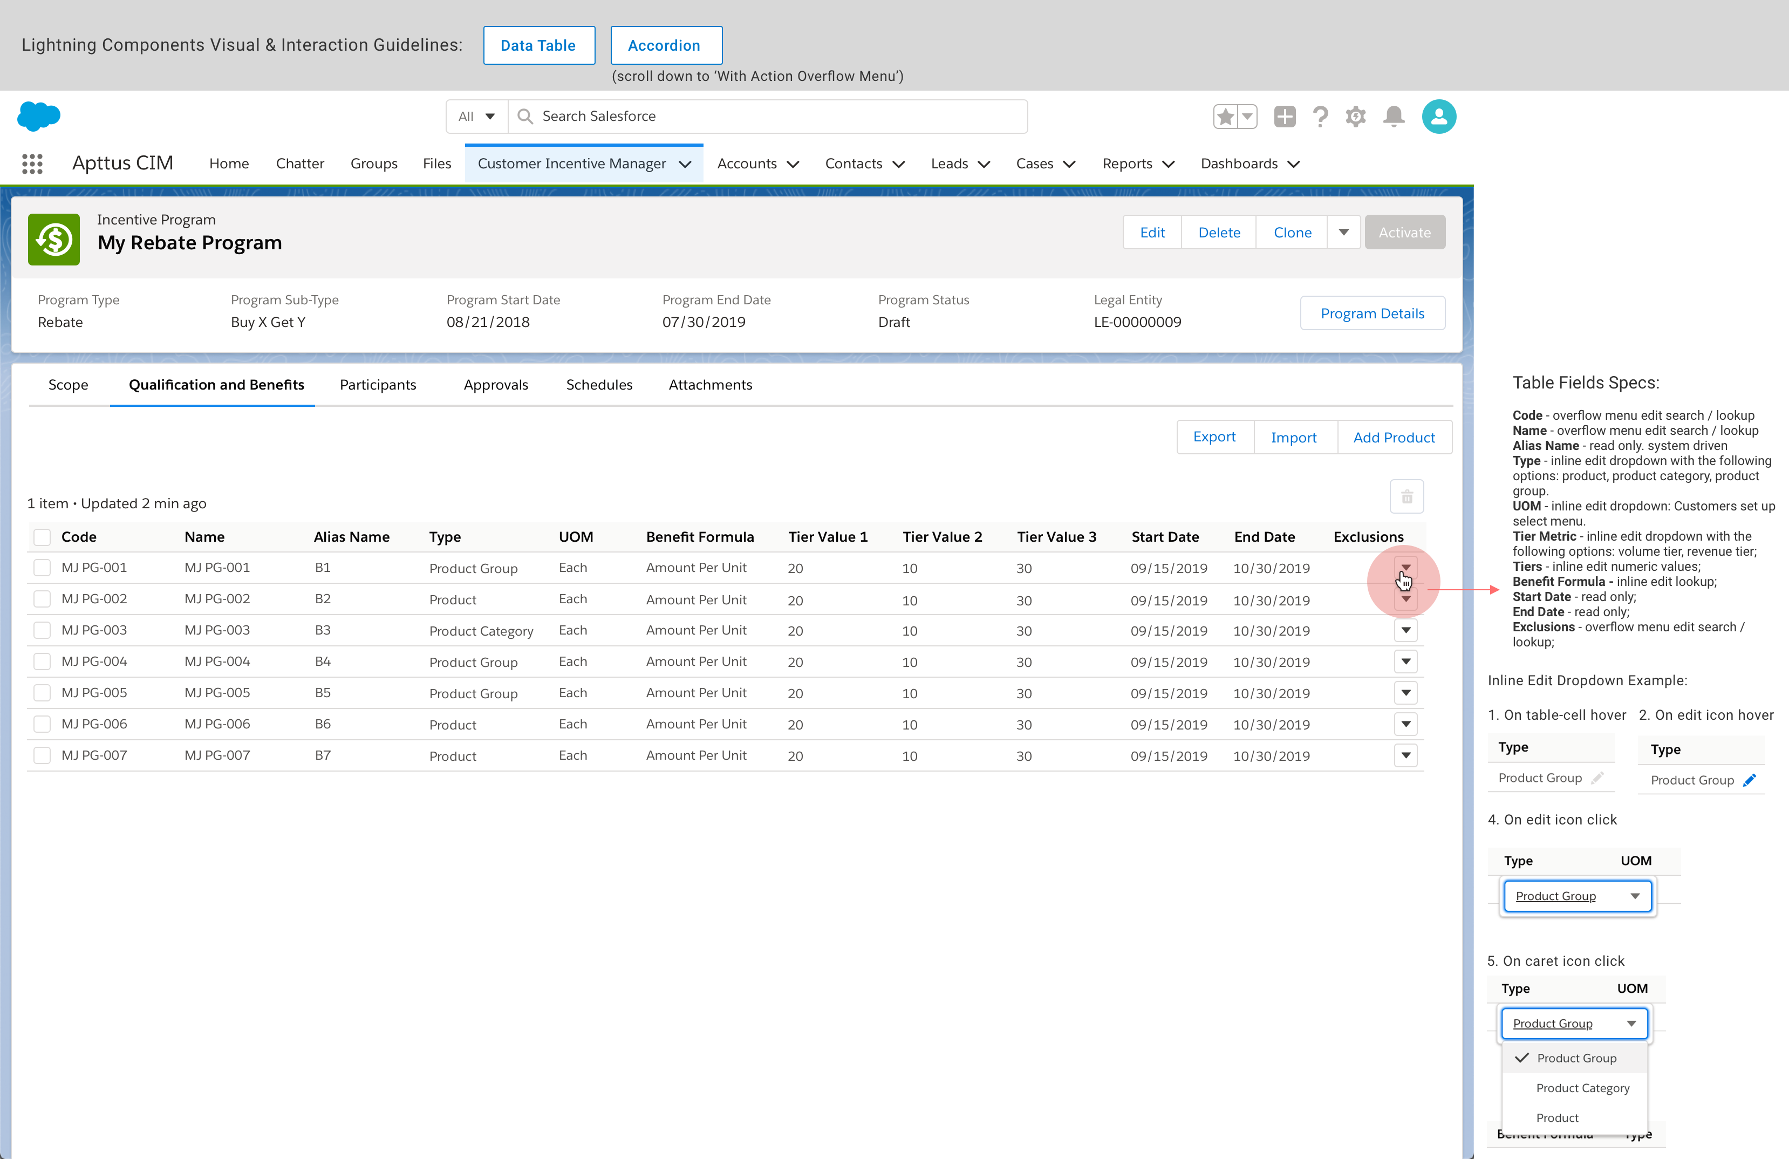Screen dimensions: 1789x1159
Task: Expand the All search scope dropdown
Action: 476,117
